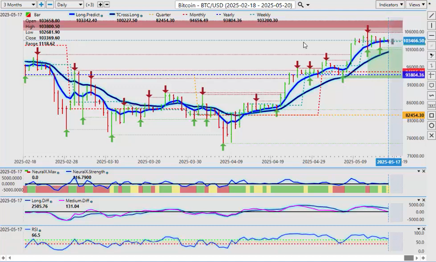
Task: Click the 103466.50 current price tag
Action: [414, 41]
